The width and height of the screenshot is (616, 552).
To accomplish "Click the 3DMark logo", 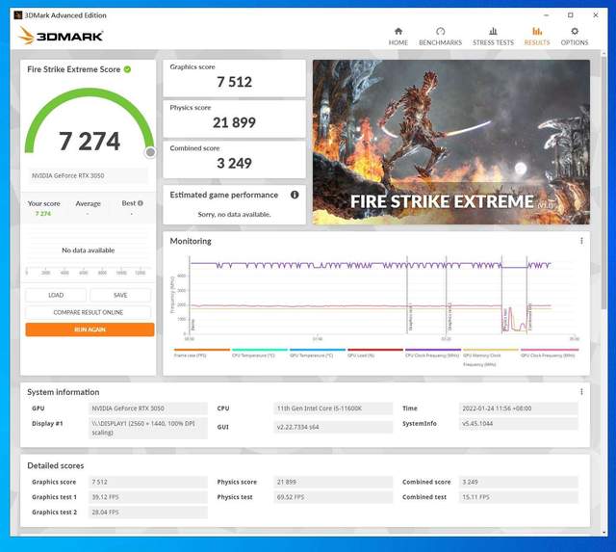I will (x=61, y=36).
